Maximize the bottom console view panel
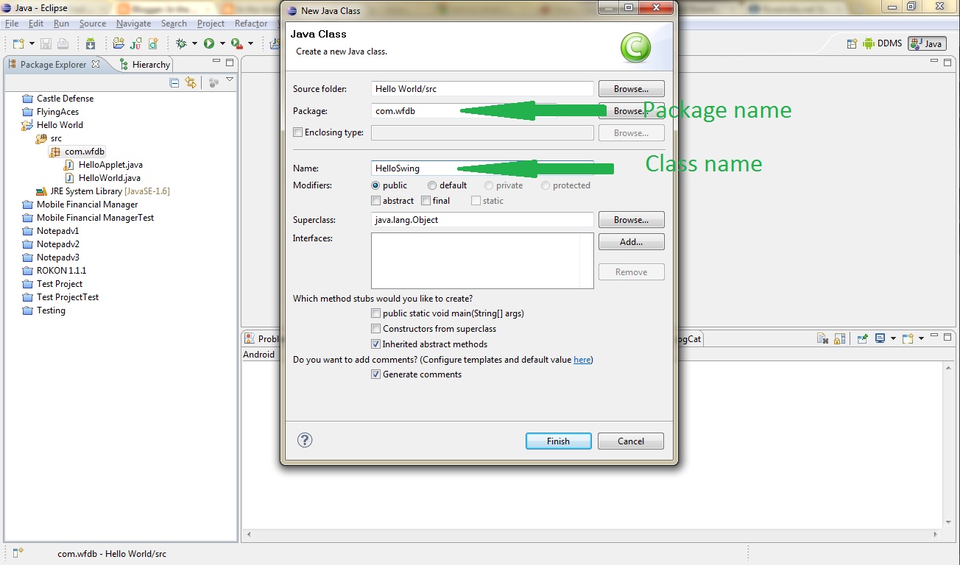This screenshot has width=960, height=565. (948, 336)
